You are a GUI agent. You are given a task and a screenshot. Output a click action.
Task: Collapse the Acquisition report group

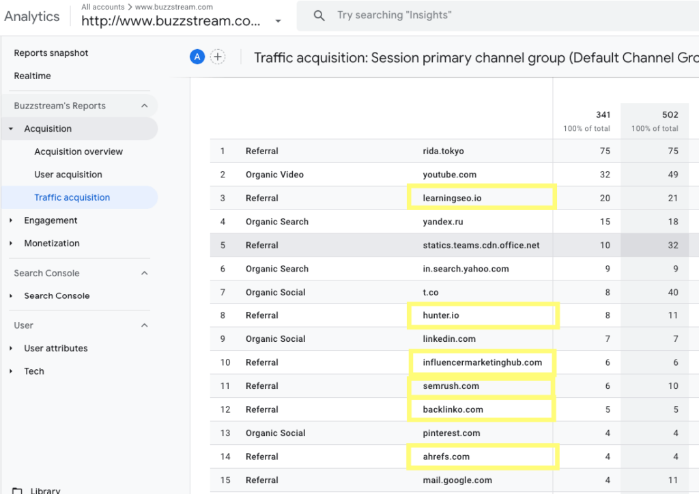point(12,128)
